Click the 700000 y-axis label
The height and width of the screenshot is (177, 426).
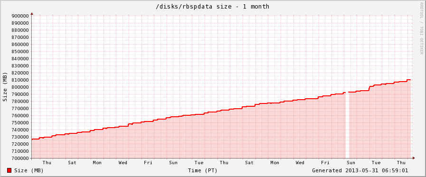(20, 158)
